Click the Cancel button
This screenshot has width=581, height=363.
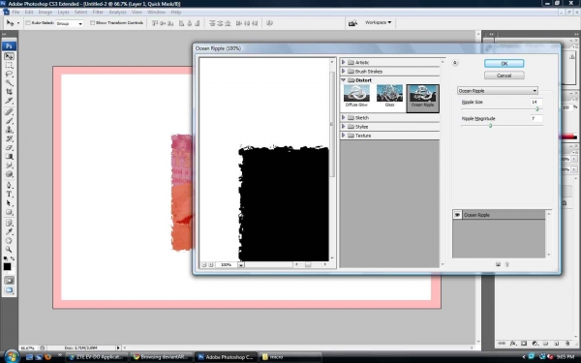(x=504, y=76)
